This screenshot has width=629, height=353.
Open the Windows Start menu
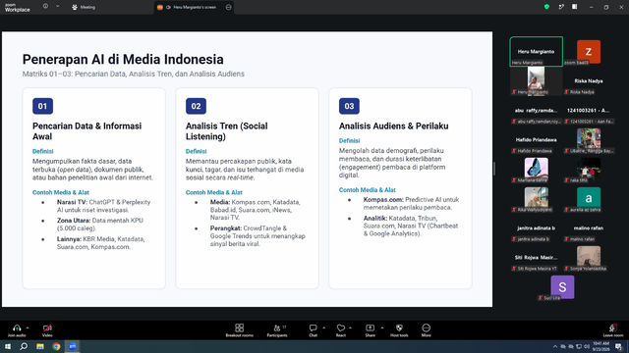click(8, 346)
